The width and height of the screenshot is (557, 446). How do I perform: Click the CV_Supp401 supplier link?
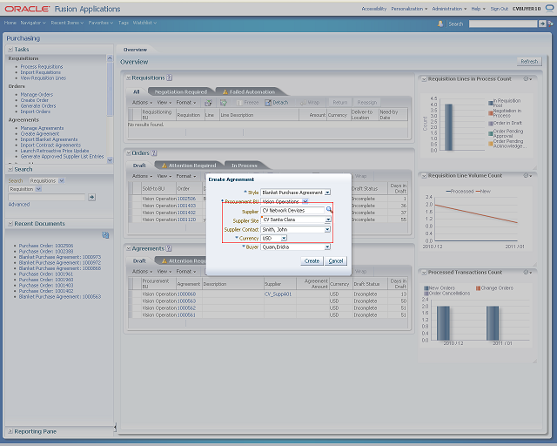(x=278, y=294)
